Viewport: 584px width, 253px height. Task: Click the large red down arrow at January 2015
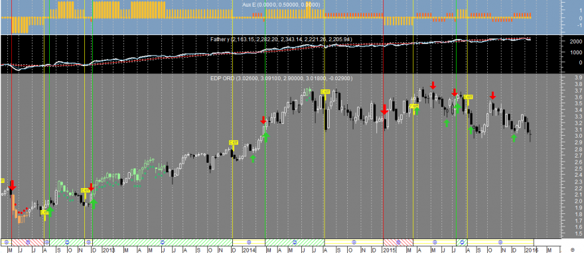[385, 110]
